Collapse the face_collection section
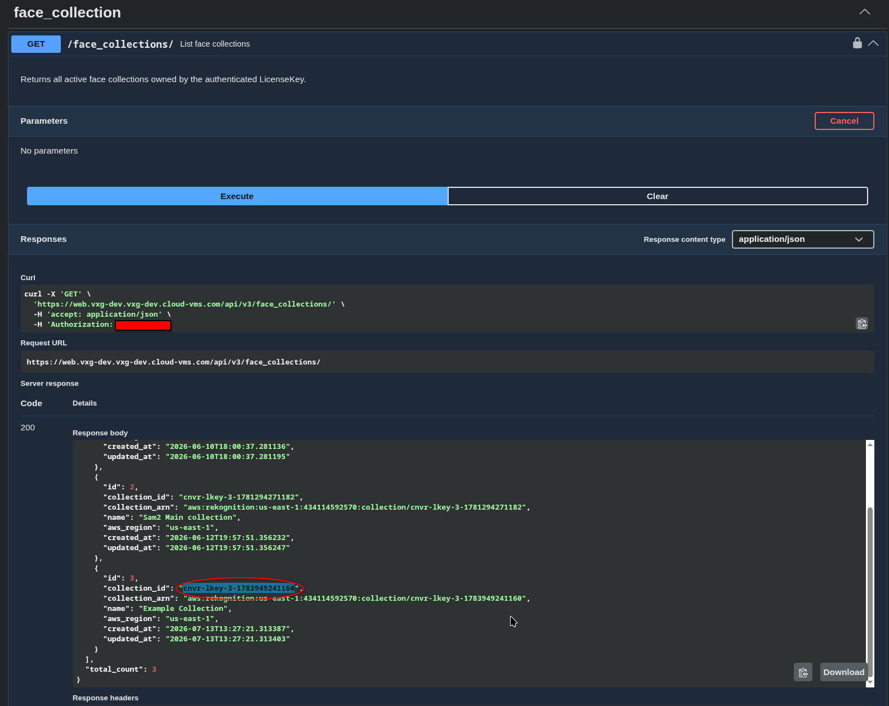 pos(865,12)
